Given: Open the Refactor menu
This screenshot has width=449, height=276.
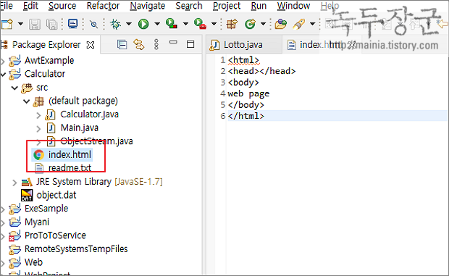Looking at the screenshot, I should [x=103, y=6].
